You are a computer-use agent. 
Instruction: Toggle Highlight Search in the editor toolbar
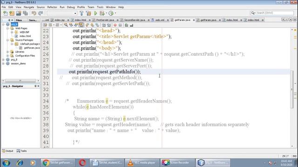pyautogui.click(x=81, y=25)
